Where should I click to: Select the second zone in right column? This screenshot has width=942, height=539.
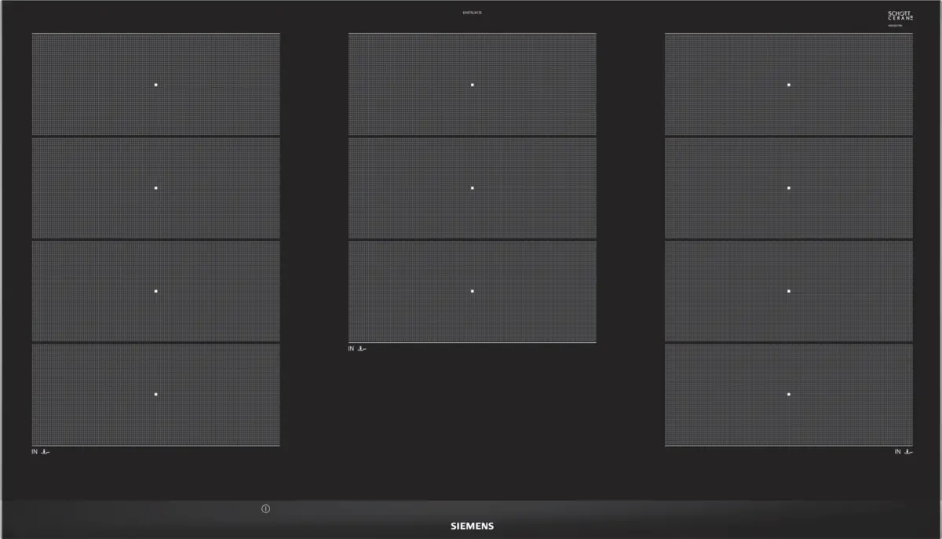pyautogui.click(x=788, y=188)
